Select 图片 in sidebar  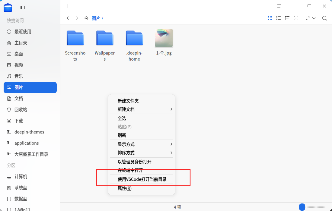pyautogui.click(x=30, y=87)
